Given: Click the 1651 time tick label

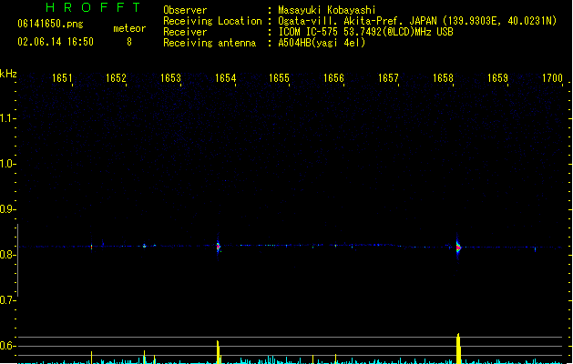Looking at the screenshot, I should point(62,78).
